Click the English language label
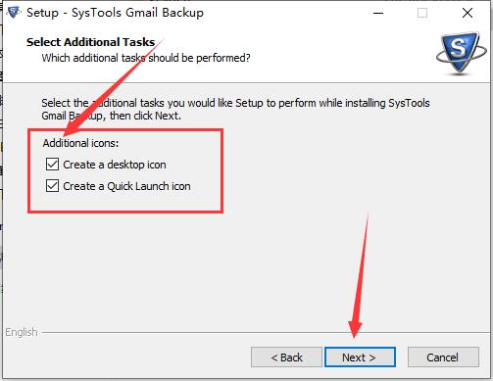The image size is (493, 381). [22, 332]
